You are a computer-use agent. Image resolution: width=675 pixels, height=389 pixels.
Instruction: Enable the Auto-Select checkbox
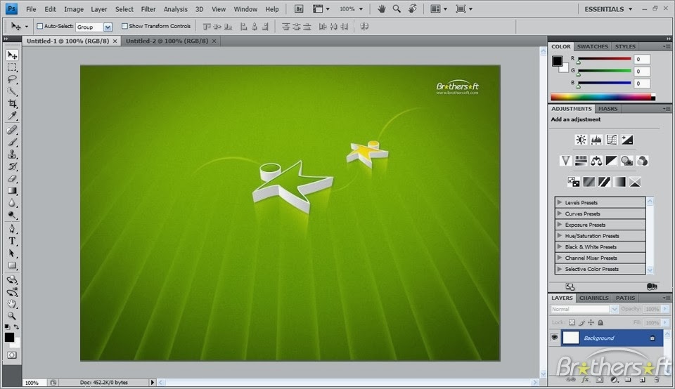pos(39,26)
